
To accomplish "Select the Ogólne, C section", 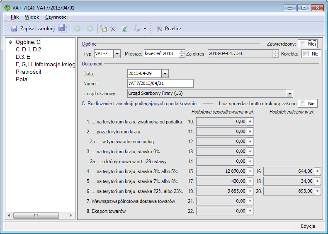I will coord(28,42).
